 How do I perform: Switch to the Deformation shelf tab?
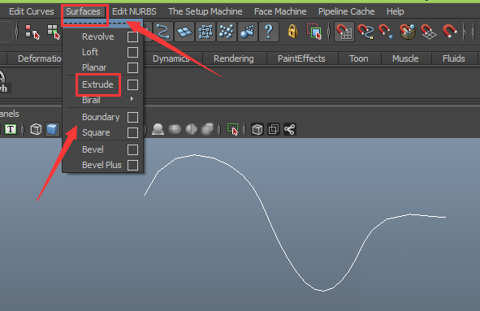[x=34, y=58]
